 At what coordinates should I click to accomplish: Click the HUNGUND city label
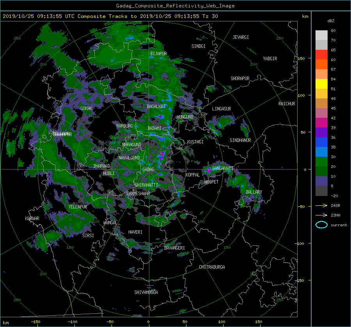click(x=185, y=117)
